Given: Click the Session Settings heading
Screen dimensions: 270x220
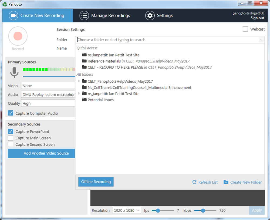Looking at the screenshot, I should pos(70,29).
